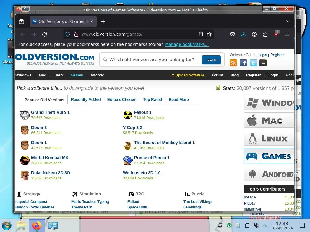Click the taskbar clock showing 17:43

(282, 225)
